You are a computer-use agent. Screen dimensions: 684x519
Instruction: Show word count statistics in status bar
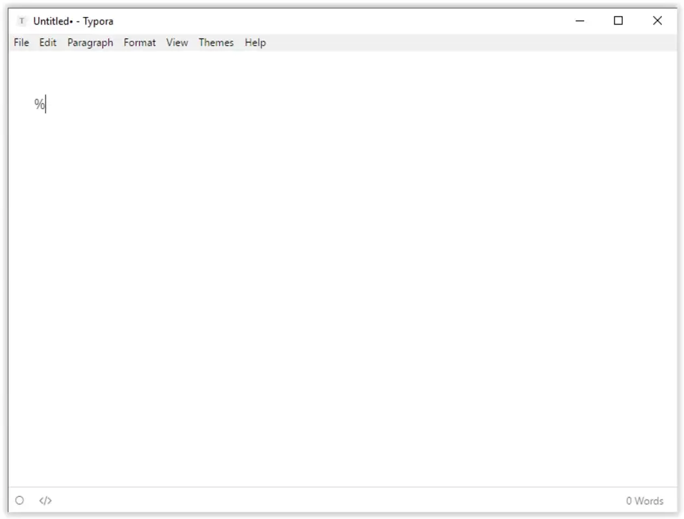(644, 500)
